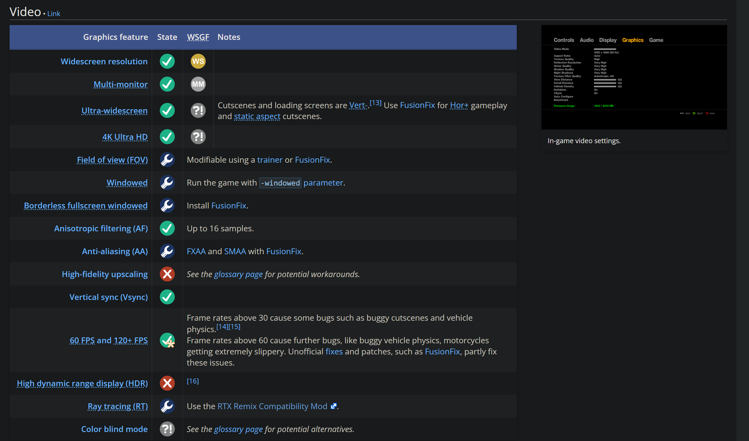This screenshot has height=441, width=749.
Task: Click the Anisotropic filtering checkmark icon
Action: click(x=167, y=228)
